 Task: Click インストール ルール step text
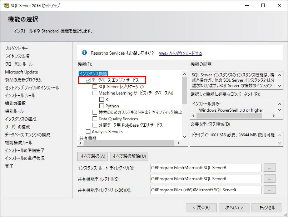[20, 95]
